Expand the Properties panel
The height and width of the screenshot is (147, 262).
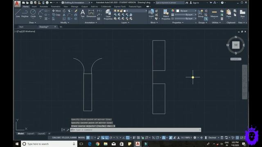[x=178, y=22]
